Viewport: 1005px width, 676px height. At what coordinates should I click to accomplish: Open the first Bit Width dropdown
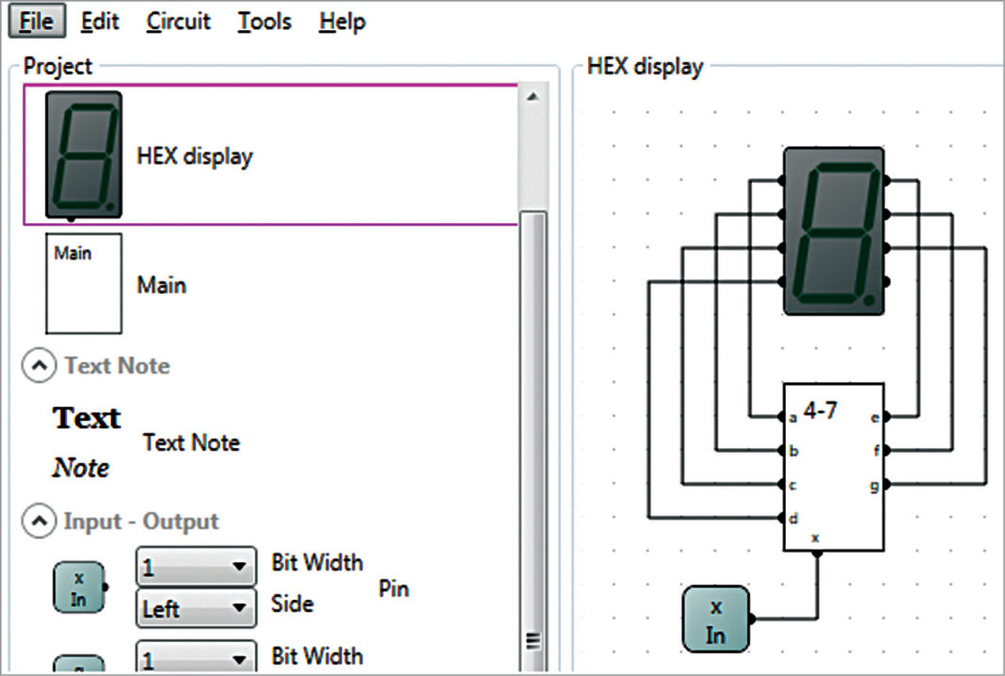(x=195, y=565)
